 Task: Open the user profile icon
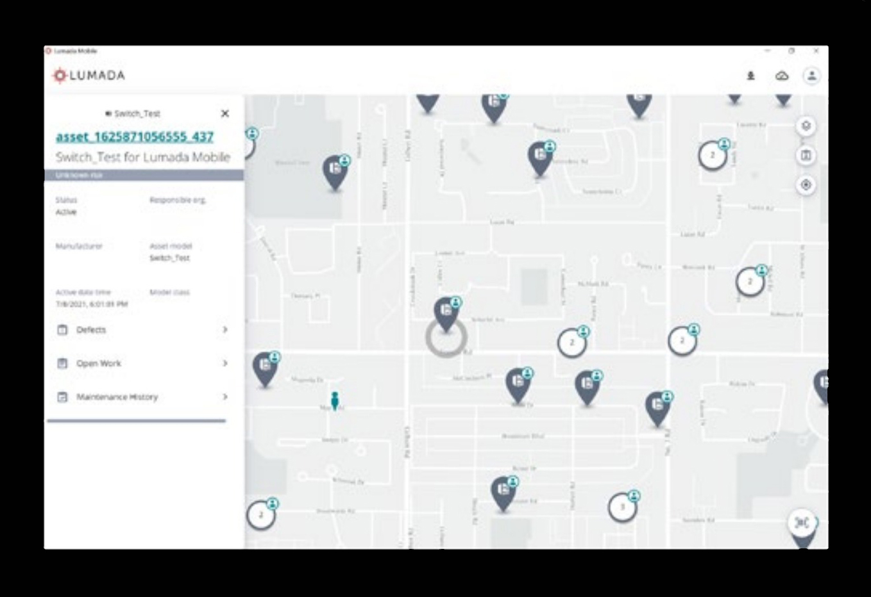tap(811, 76)
